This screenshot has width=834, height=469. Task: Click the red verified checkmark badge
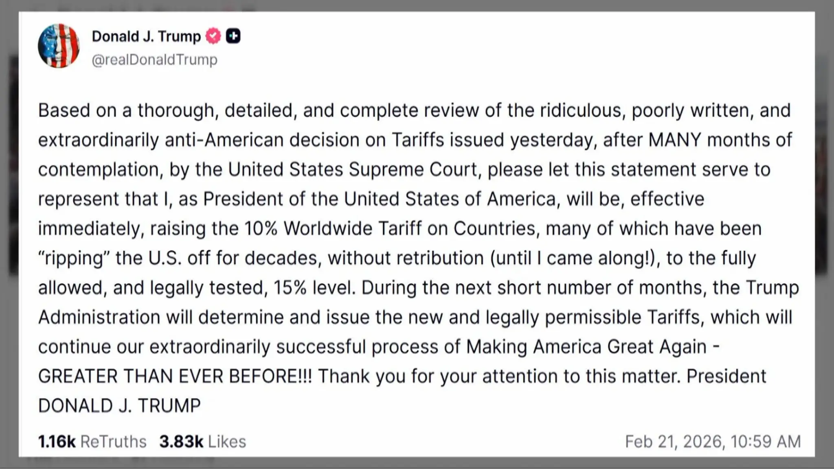(213, 36)
